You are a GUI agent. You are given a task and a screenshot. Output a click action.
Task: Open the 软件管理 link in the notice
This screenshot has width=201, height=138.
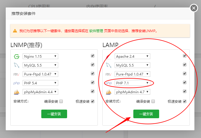point(96,31)
